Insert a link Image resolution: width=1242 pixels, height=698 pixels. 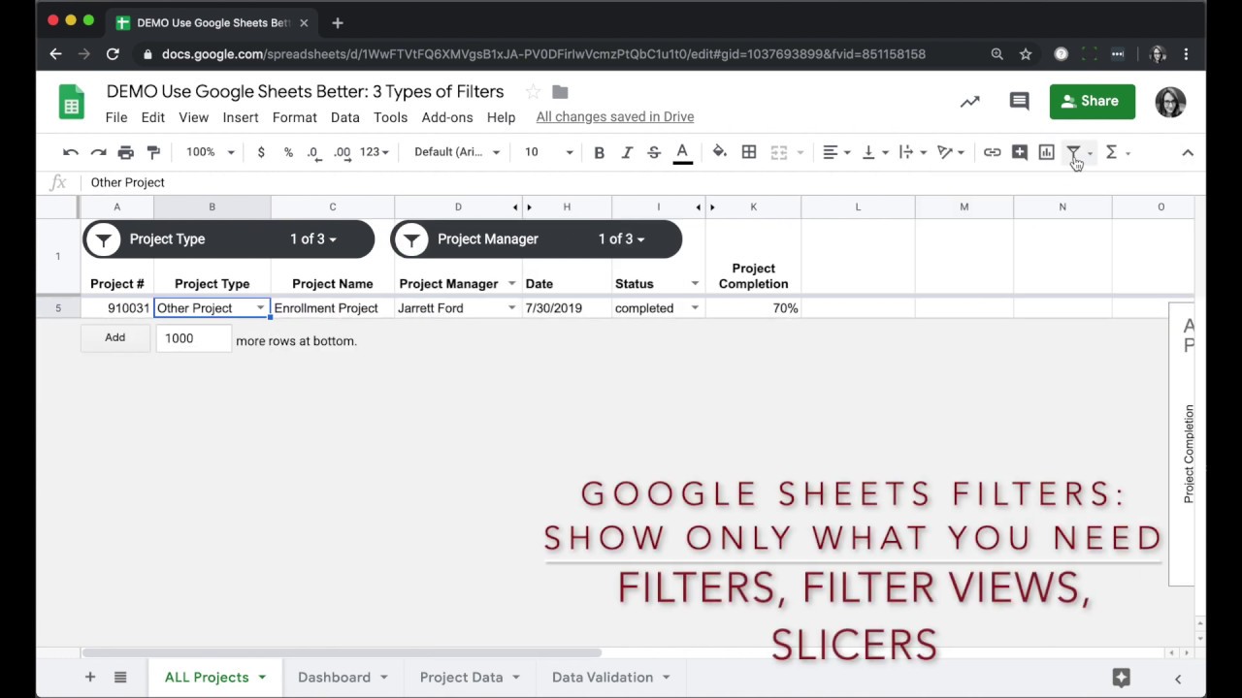992,152
